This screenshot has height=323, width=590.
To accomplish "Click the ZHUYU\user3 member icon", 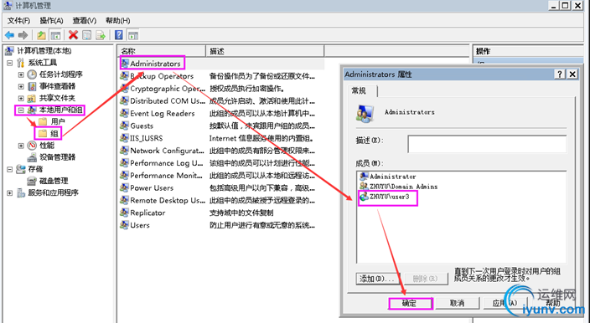I will pyautogui.click(x=364, y=197).
